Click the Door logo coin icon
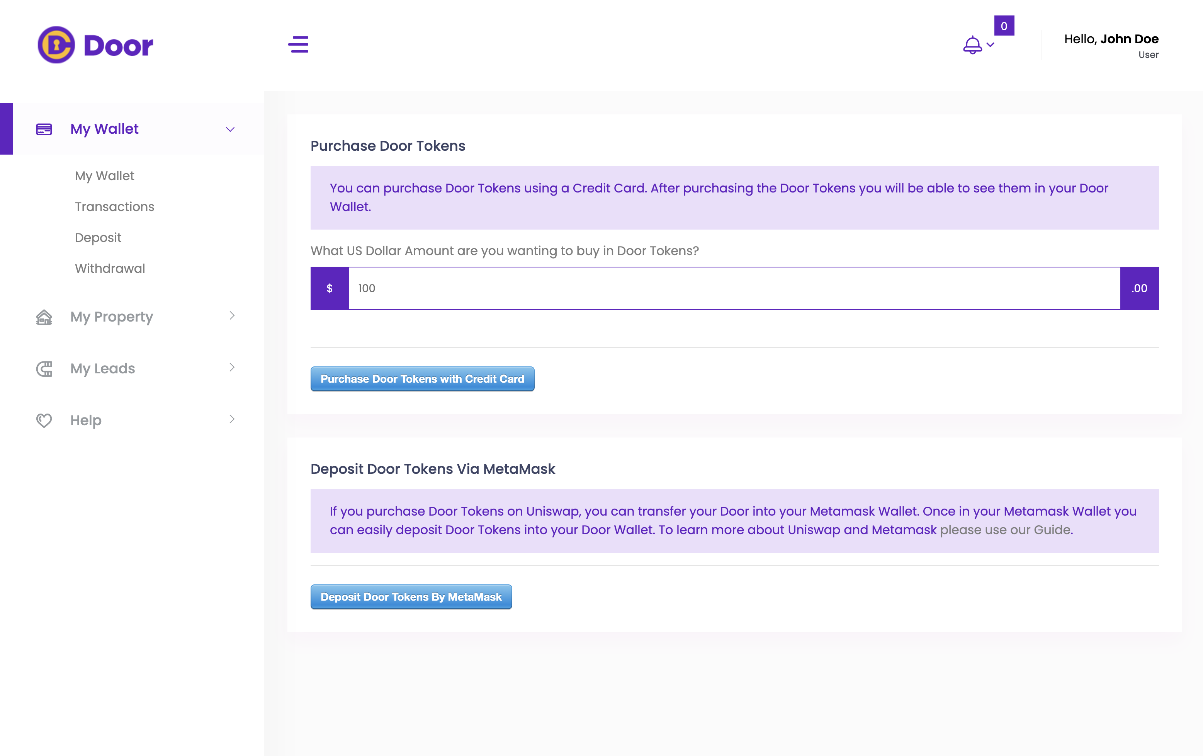 56,45
